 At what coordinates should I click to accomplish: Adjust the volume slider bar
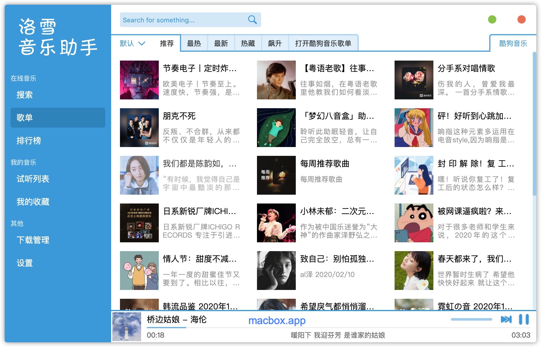(x=471, y=319)
